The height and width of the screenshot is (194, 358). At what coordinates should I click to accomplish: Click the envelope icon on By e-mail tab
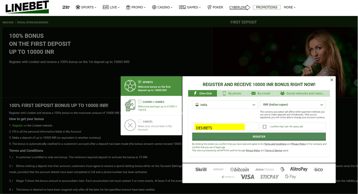(x=253, y=93)
